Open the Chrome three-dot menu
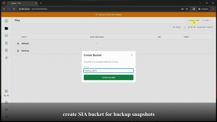Viewport: 217px width, 122px height. [213, 9]
